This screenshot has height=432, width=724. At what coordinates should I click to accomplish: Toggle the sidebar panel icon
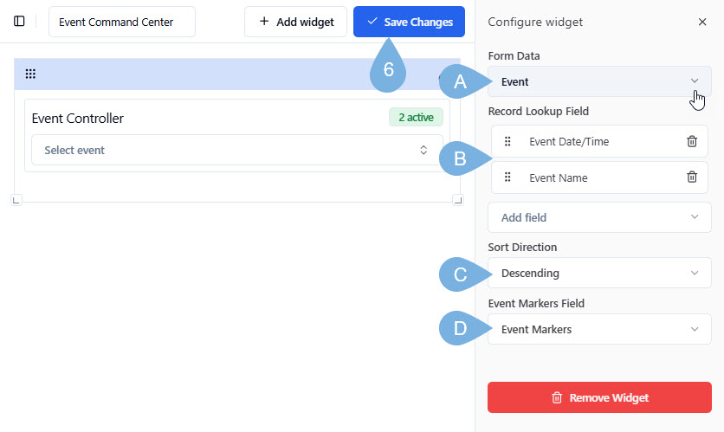point(19,22)
